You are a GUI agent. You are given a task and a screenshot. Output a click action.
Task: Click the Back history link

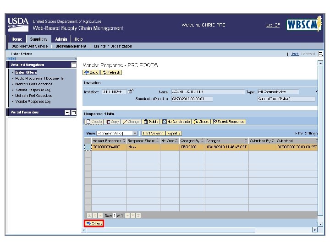pos(295,54)
